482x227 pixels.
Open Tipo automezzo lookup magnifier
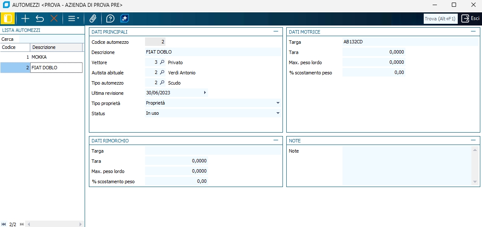pos(163,82)
